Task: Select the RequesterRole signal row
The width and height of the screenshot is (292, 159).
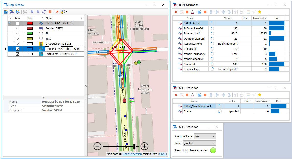Action: (231, 44)
